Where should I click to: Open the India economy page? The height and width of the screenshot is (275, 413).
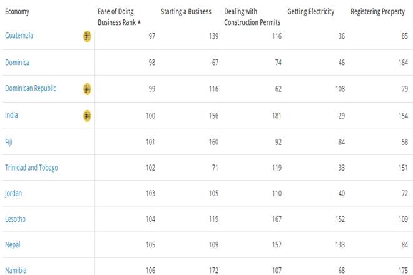11,115
